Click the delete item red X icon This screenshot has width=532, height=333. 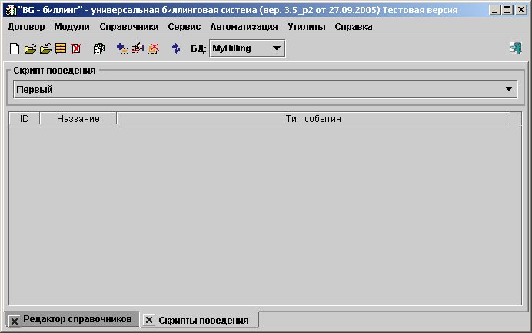[153, 48]
